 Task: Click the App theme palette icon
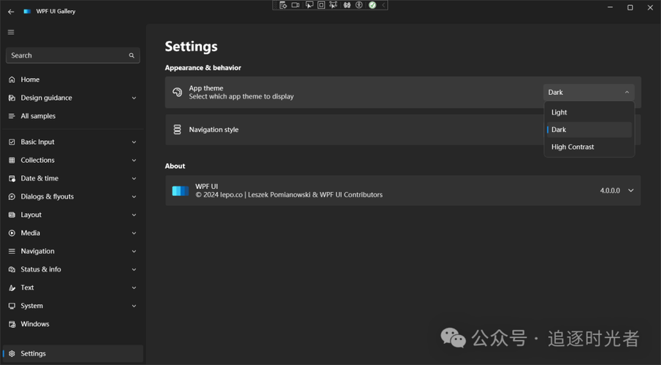coord(177,92)
